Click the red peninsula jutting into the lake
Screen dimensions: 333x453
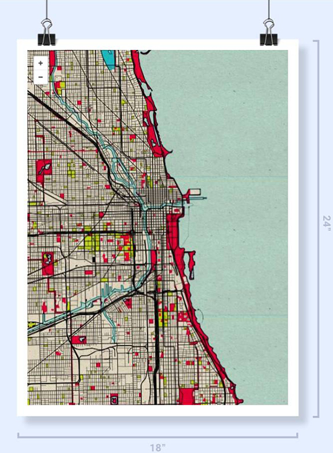(191, 264)
